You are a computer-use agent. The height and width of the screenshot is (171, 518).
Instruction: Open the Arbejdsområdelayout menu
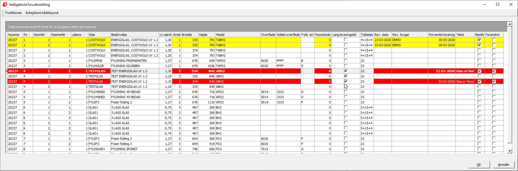coord(42,13)
